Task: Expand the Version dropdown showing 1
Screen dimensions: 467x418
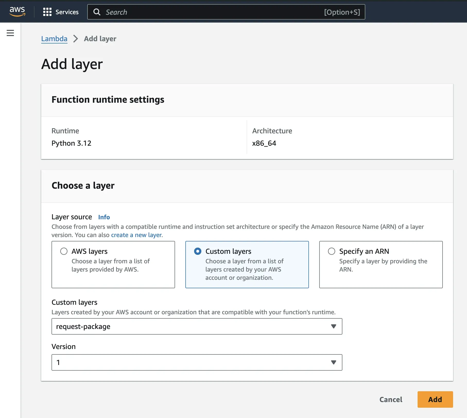Action: click(197, 362)
